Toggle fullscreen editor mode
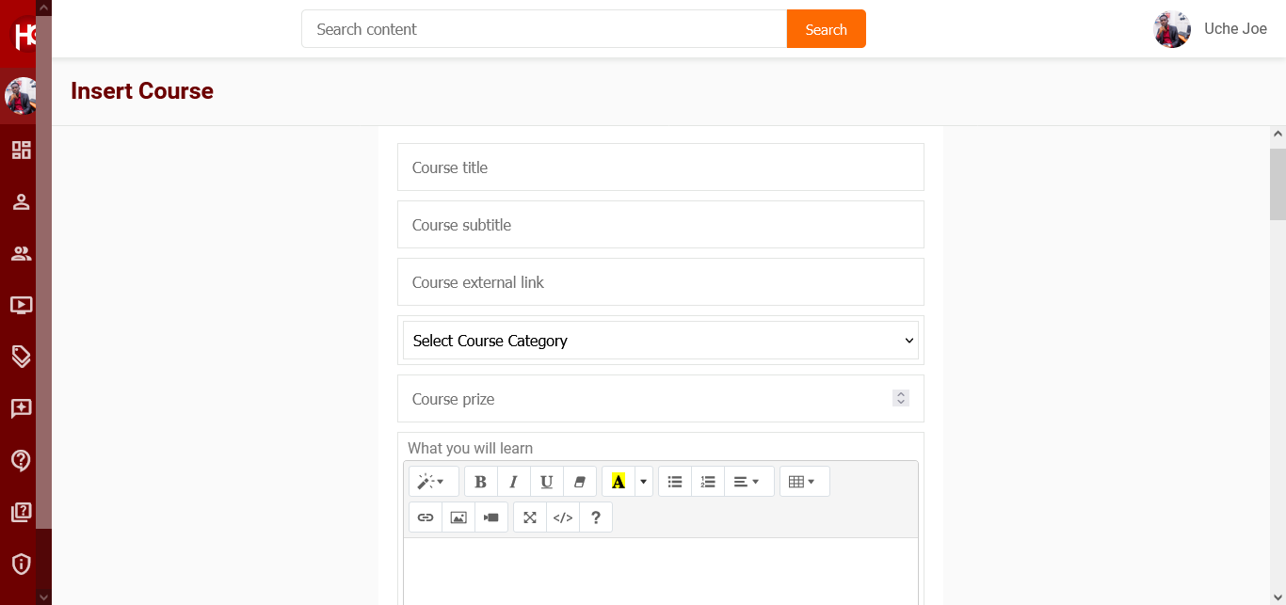1286x605 pixels. click(x=530, y=517)
